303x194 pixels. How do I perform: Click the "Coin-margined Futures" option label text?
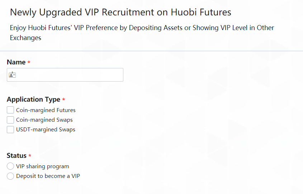[x=46, y=110]
